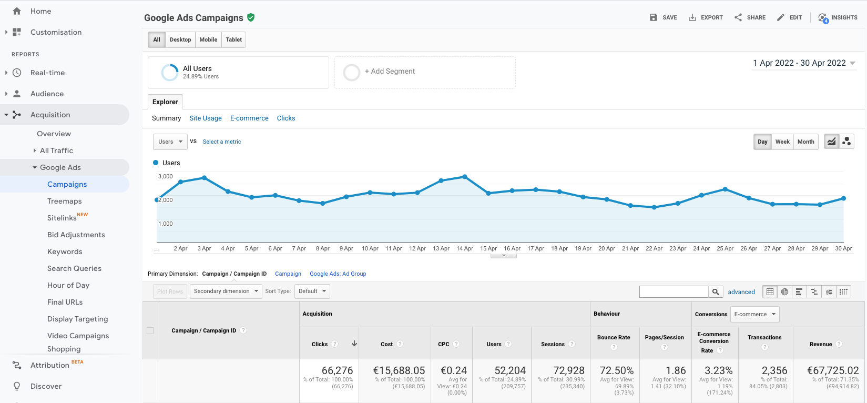Select the Pivot table view icon
The image size is (867, 403).
point(843,292)
